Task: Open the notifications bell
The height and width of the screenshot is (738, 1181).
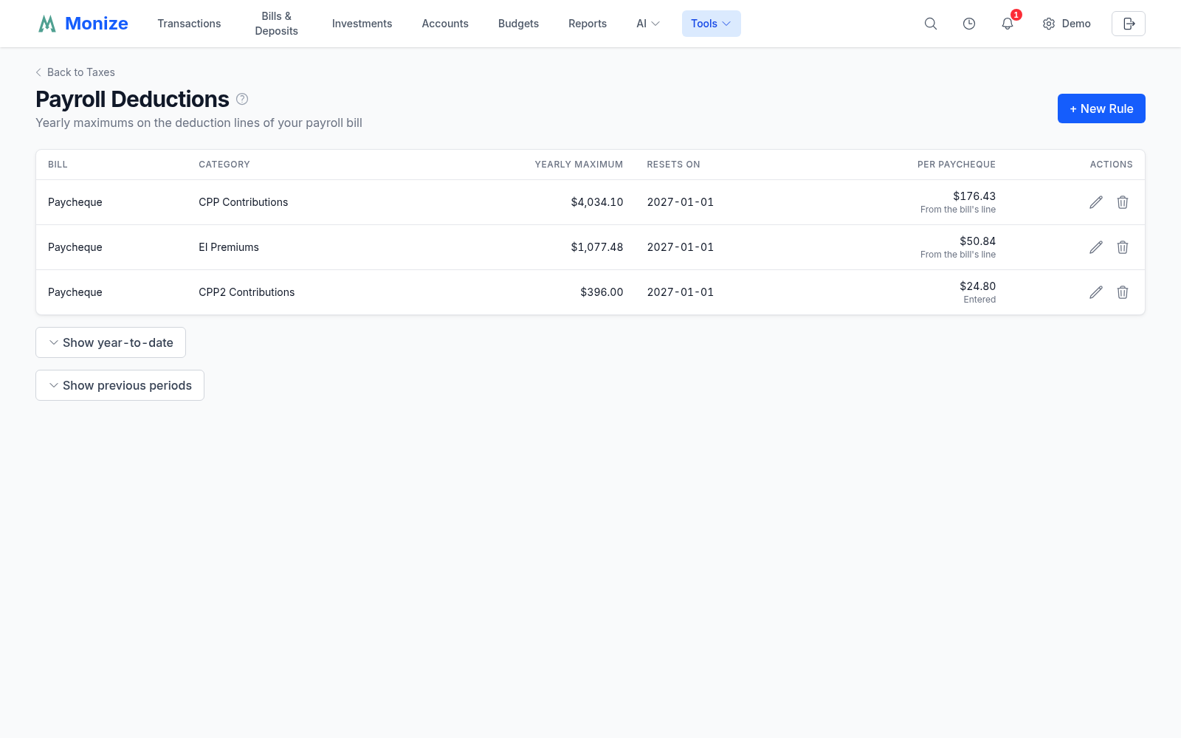Action: (1008, 24)
